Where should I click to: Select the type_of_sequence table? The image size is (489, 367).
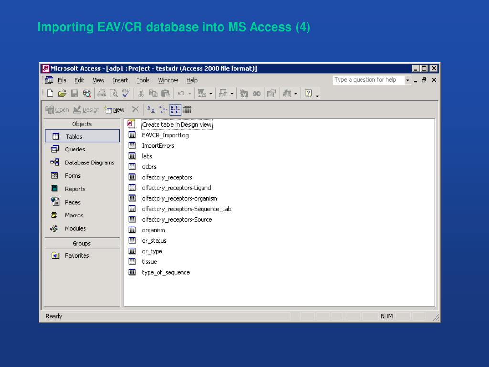click(166, 272)
